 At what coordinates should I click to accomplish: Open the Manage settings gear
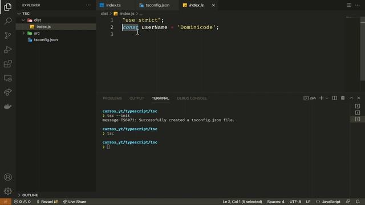point(7,191)
